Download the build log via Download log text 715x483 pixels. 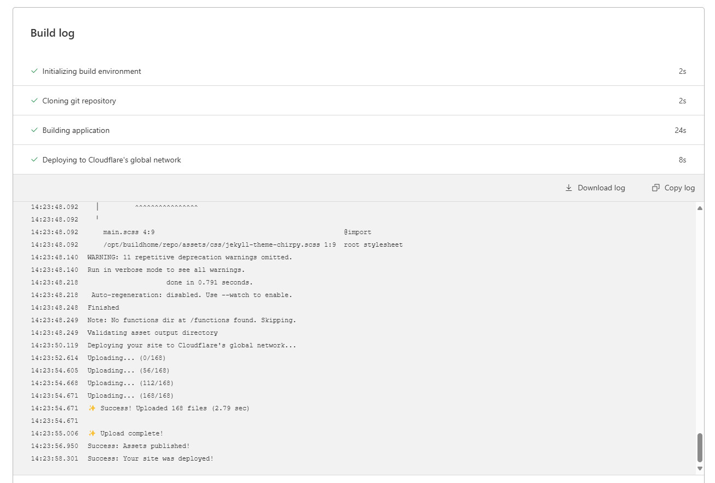click(x=601, y=188)
